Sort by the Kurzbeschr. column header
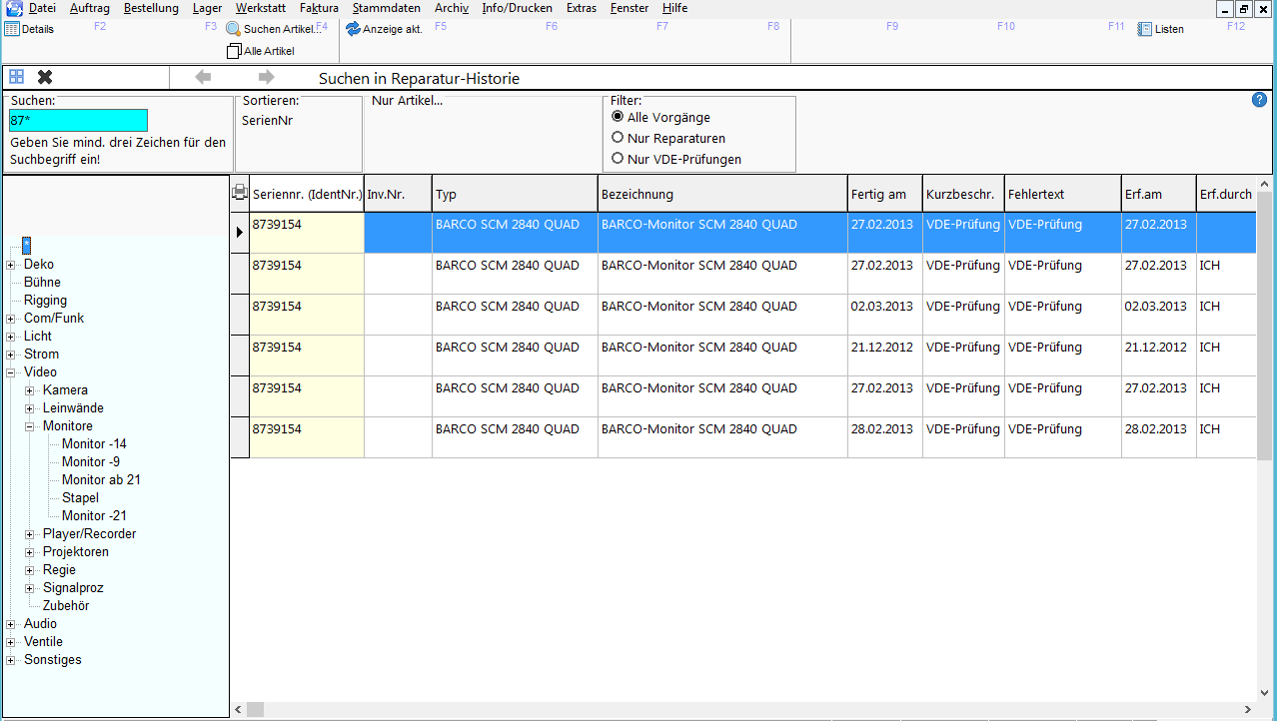The image size is (1277, 721). tap(963, 194)
